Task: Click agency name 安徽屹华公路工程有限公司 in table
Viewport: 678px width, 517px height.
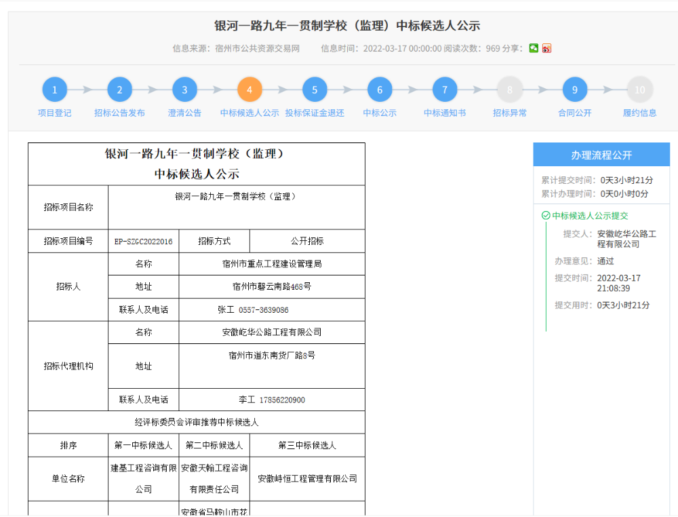Action: 272,332
